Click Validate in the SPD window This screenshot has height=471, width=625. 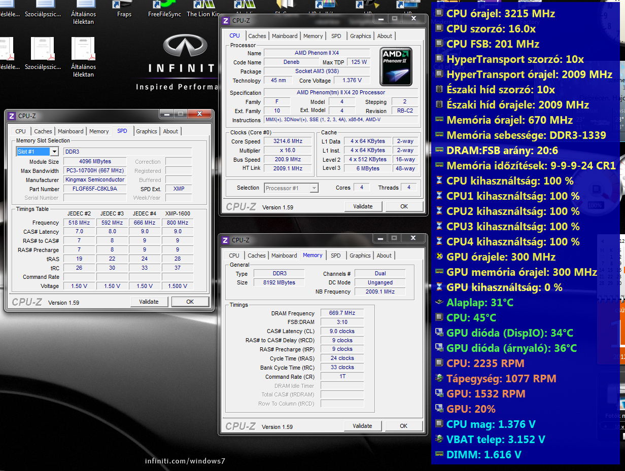(x=149, y=302)
